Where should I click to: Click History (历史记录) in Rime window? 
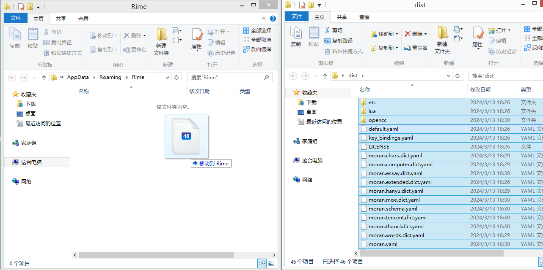click(x=221, y=53)
